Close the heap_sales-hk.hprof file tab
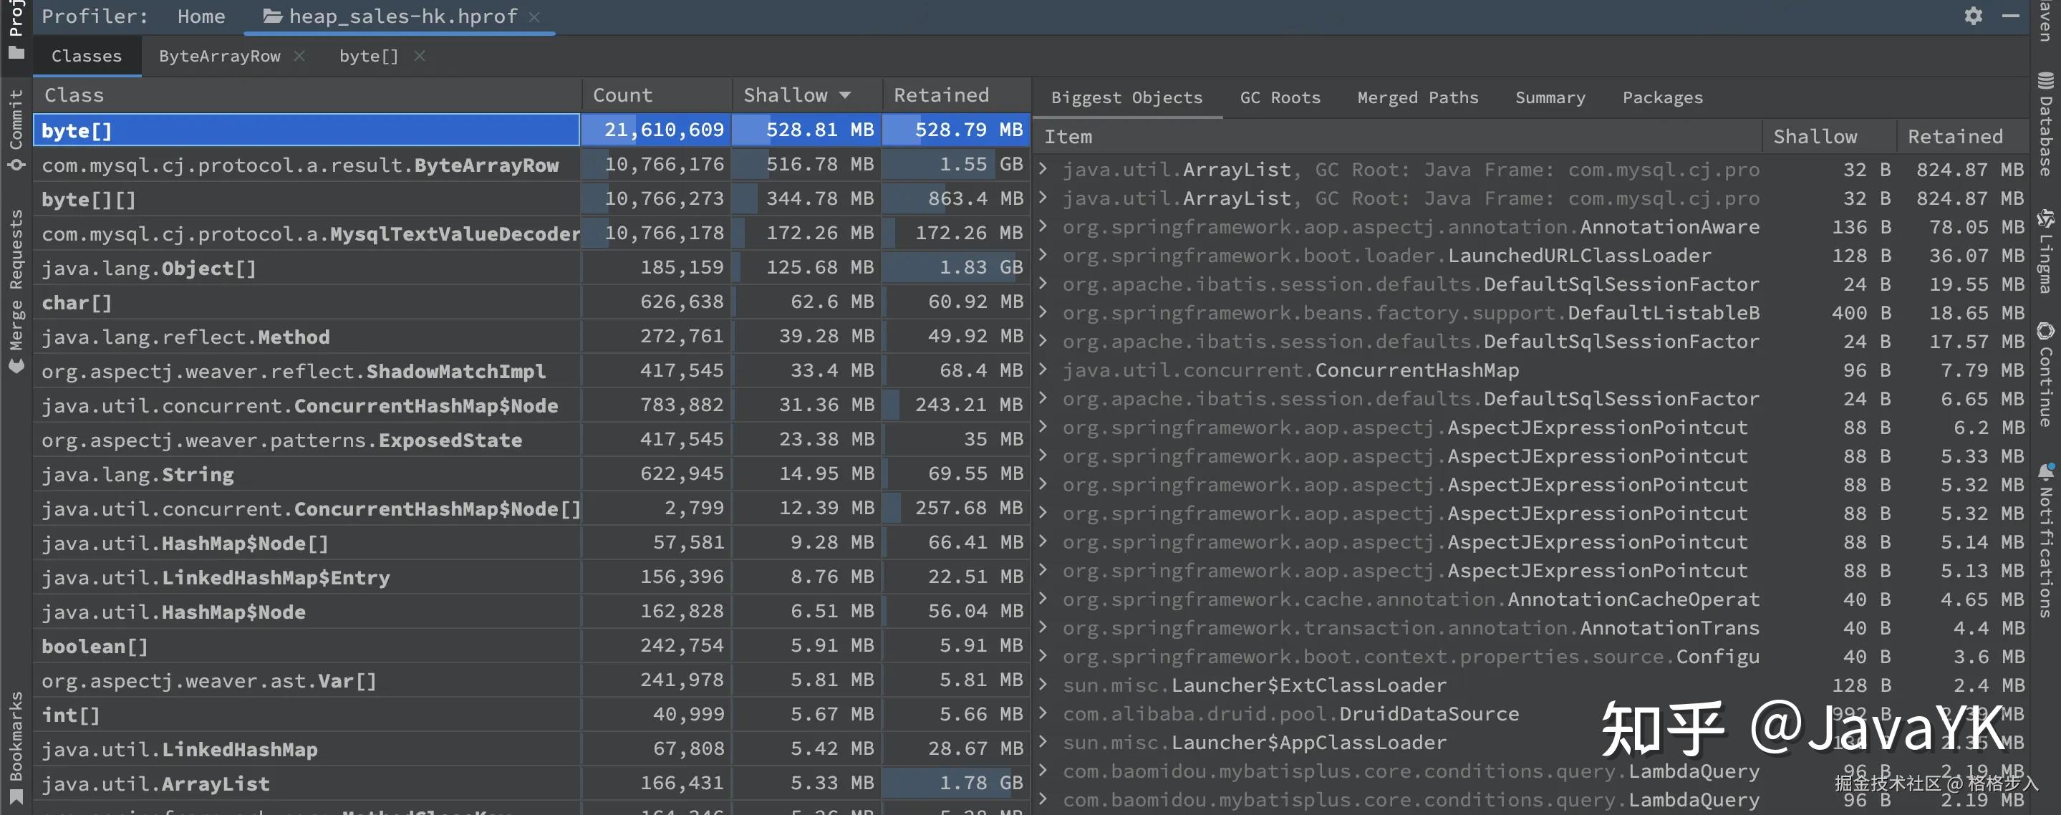Viewport: 2061px width, 815px height. 534,16
